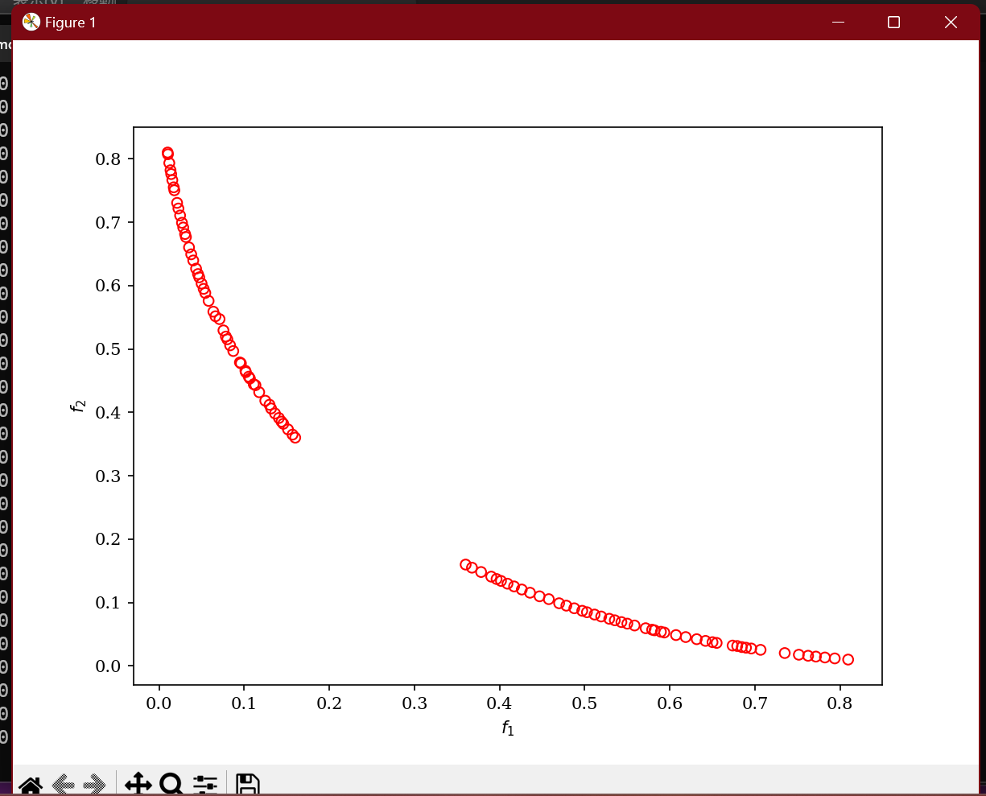The height and width of the screenshot is (796, 986).
Task: Click the rightmost red data point
Action: coord(848,660)
